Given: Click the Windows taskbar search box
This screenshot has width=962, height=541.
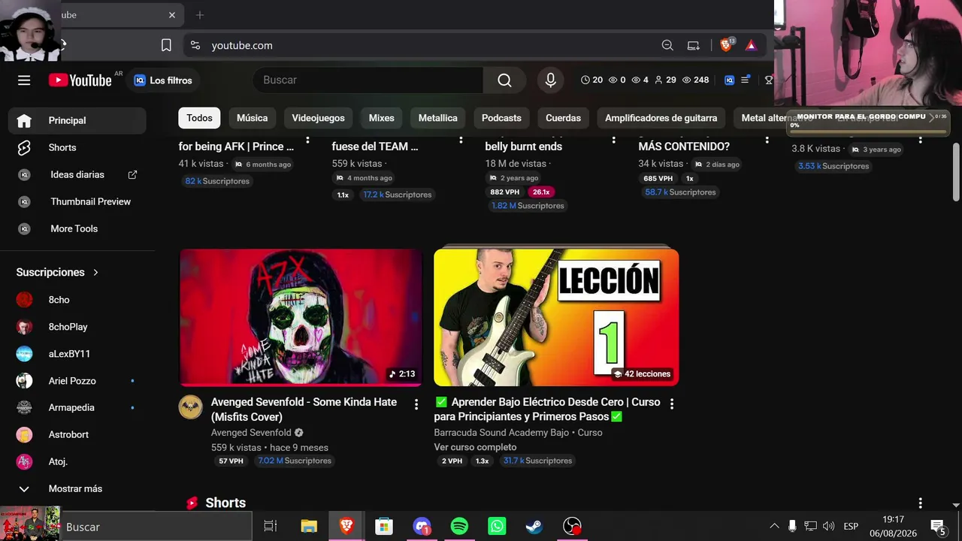Looking at the screenshot, I should point(156,527).
